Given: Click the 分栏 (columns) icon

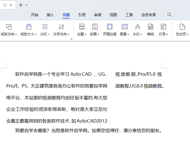Looking at the screenshot, I should click(45, 27).
